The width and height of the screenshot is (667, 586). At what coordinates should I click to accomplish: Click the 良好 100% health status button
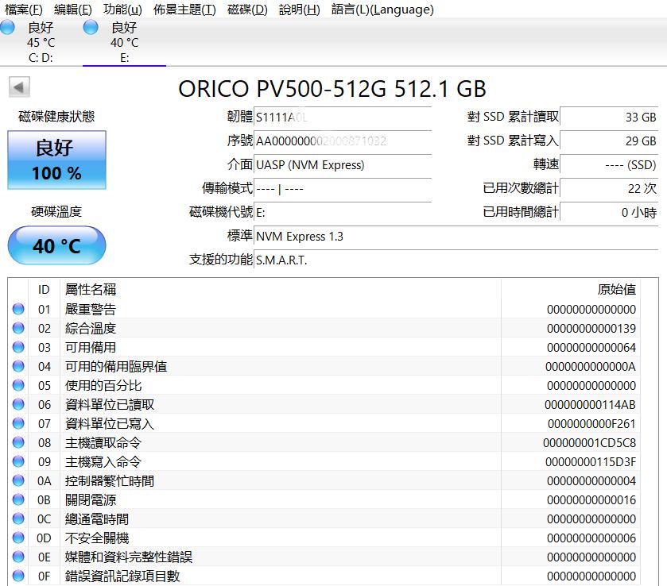click(56, 160)
